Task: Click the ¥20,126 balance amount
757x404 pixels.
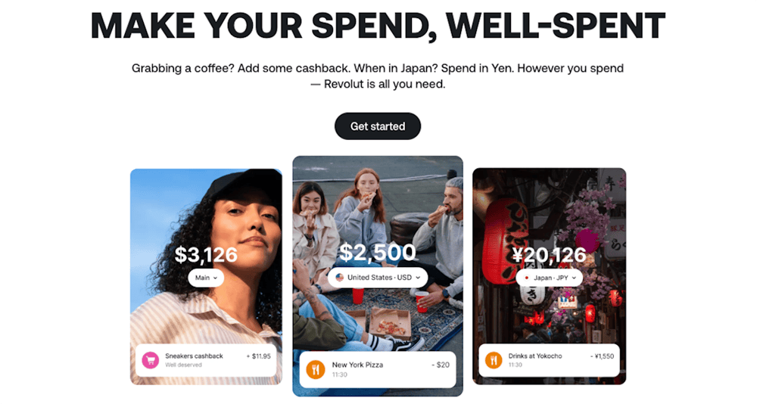Action: 549,255
